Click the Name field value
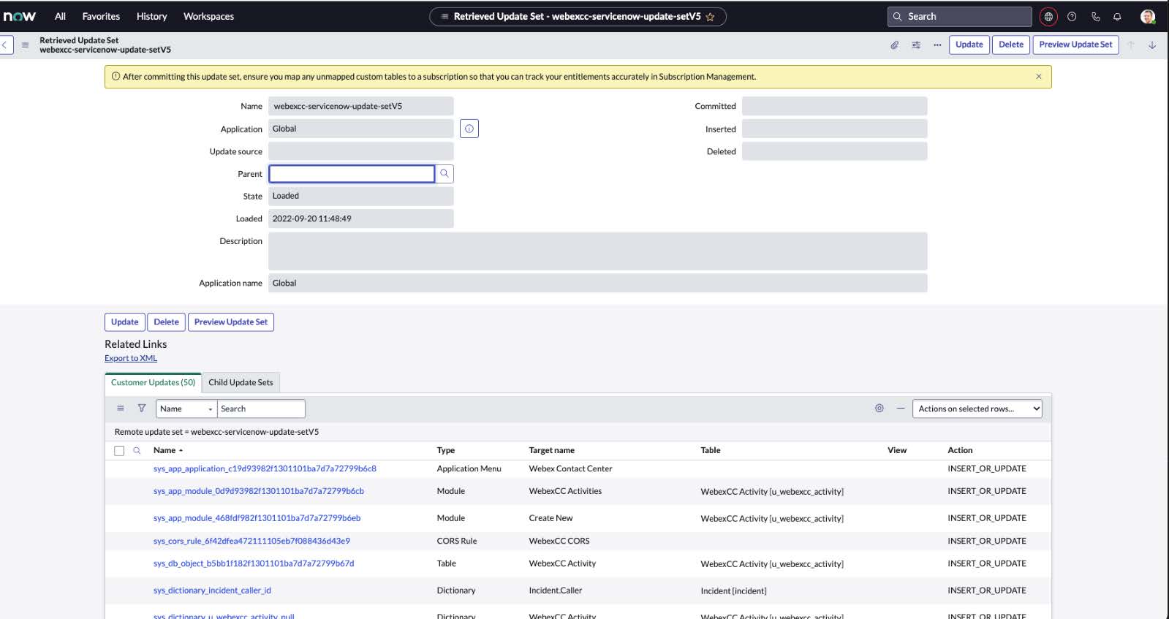This screenshot has width=1169, height=619. tap(360, 106)
